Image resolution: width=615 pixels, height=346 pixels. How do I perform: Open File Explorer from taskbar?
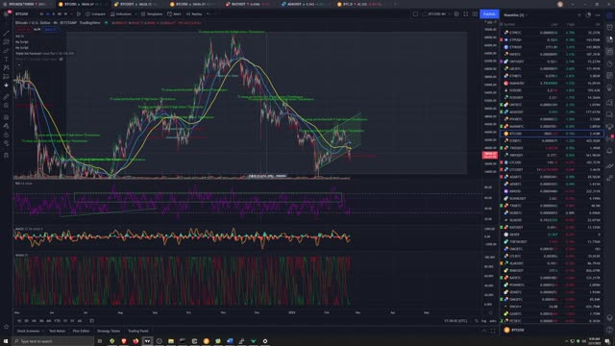pos(171,341)
